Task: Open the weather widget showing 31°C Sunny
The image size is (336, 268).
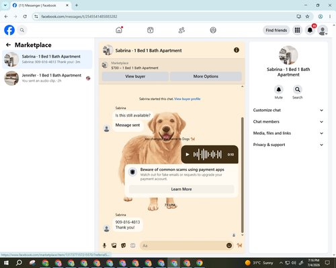Action: 259,263
